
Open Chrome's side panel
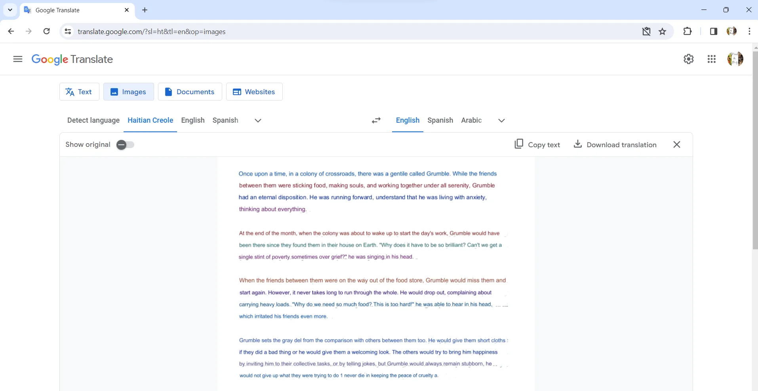tap(713, 31)
